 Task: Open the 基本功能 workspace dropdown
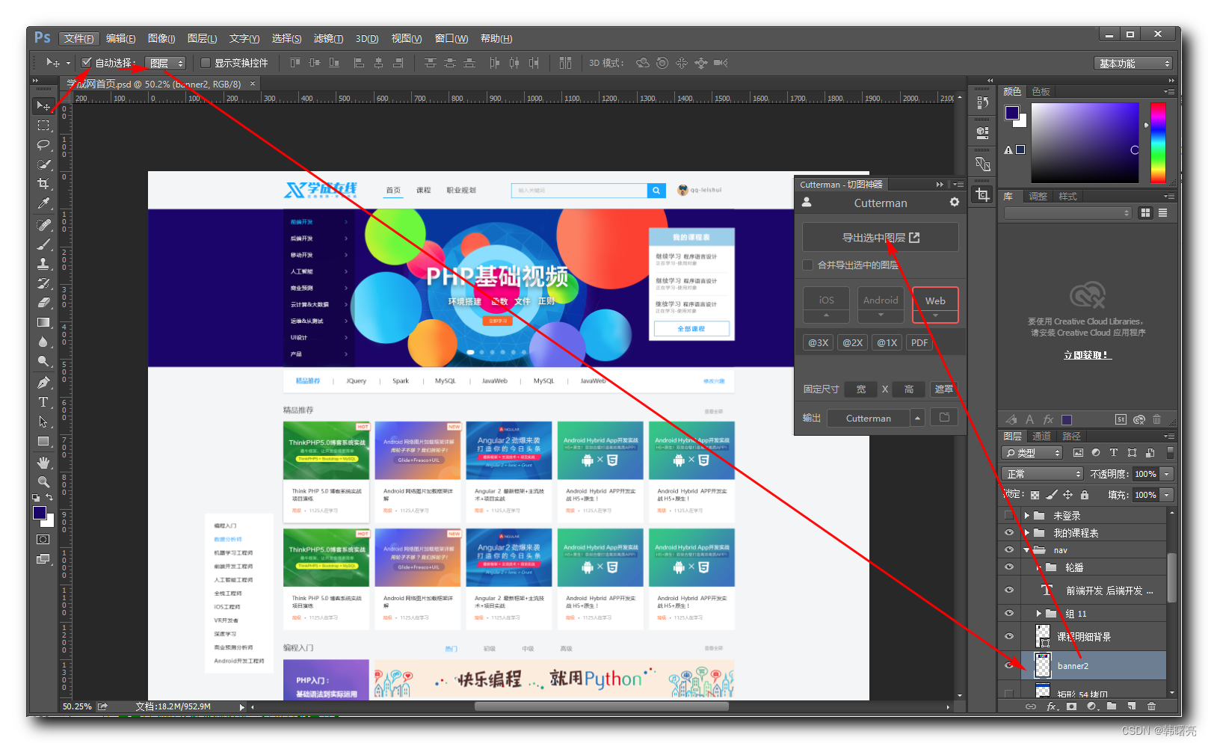[1133, 64]
